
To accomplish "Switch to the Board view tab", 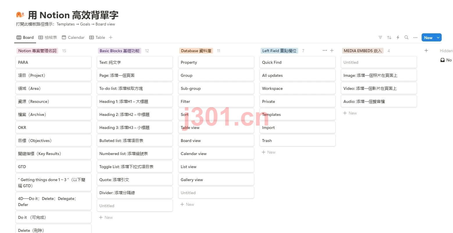I will [x=25, y=37].
